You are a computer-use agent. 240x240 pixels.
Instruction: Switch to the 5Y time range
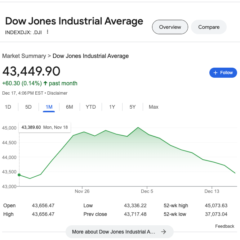[133, 107]
